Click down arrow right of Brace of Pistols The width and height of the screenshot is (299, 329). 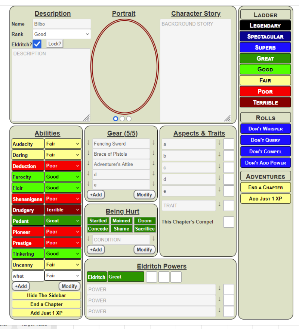154,153
